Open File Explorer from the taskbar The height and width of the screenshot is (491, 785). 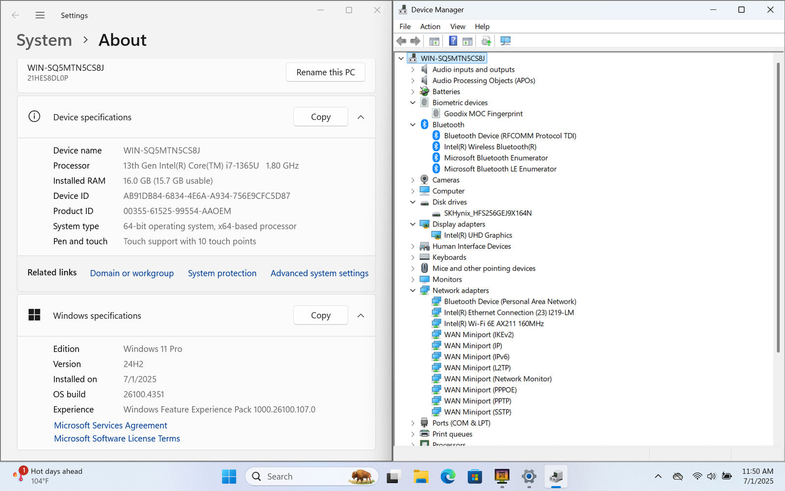[x=420, y=476]
